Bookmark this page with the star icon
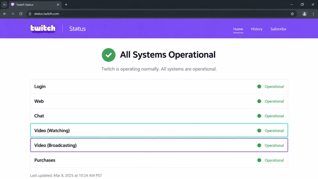This screenshot has width=318, height=179. click(292, 14)
